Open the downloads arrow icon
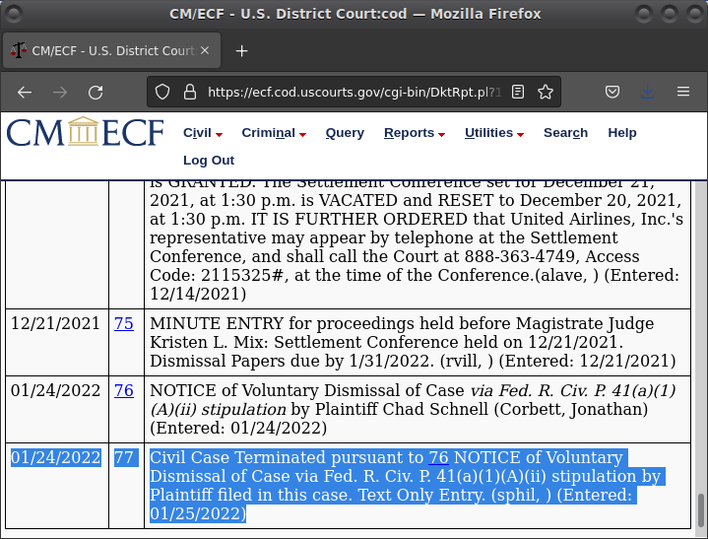The width and height of the screenshot is (708, 539). point(647,93)
